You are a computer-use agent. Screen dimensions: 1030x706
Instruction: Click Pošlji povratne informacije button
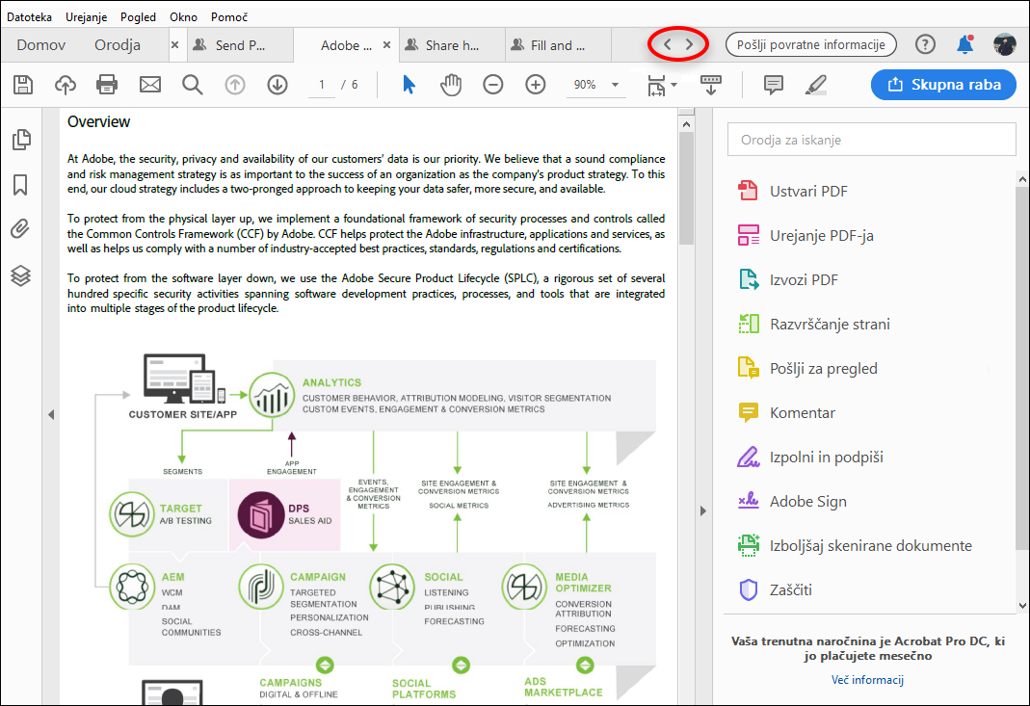pos(810,44)
